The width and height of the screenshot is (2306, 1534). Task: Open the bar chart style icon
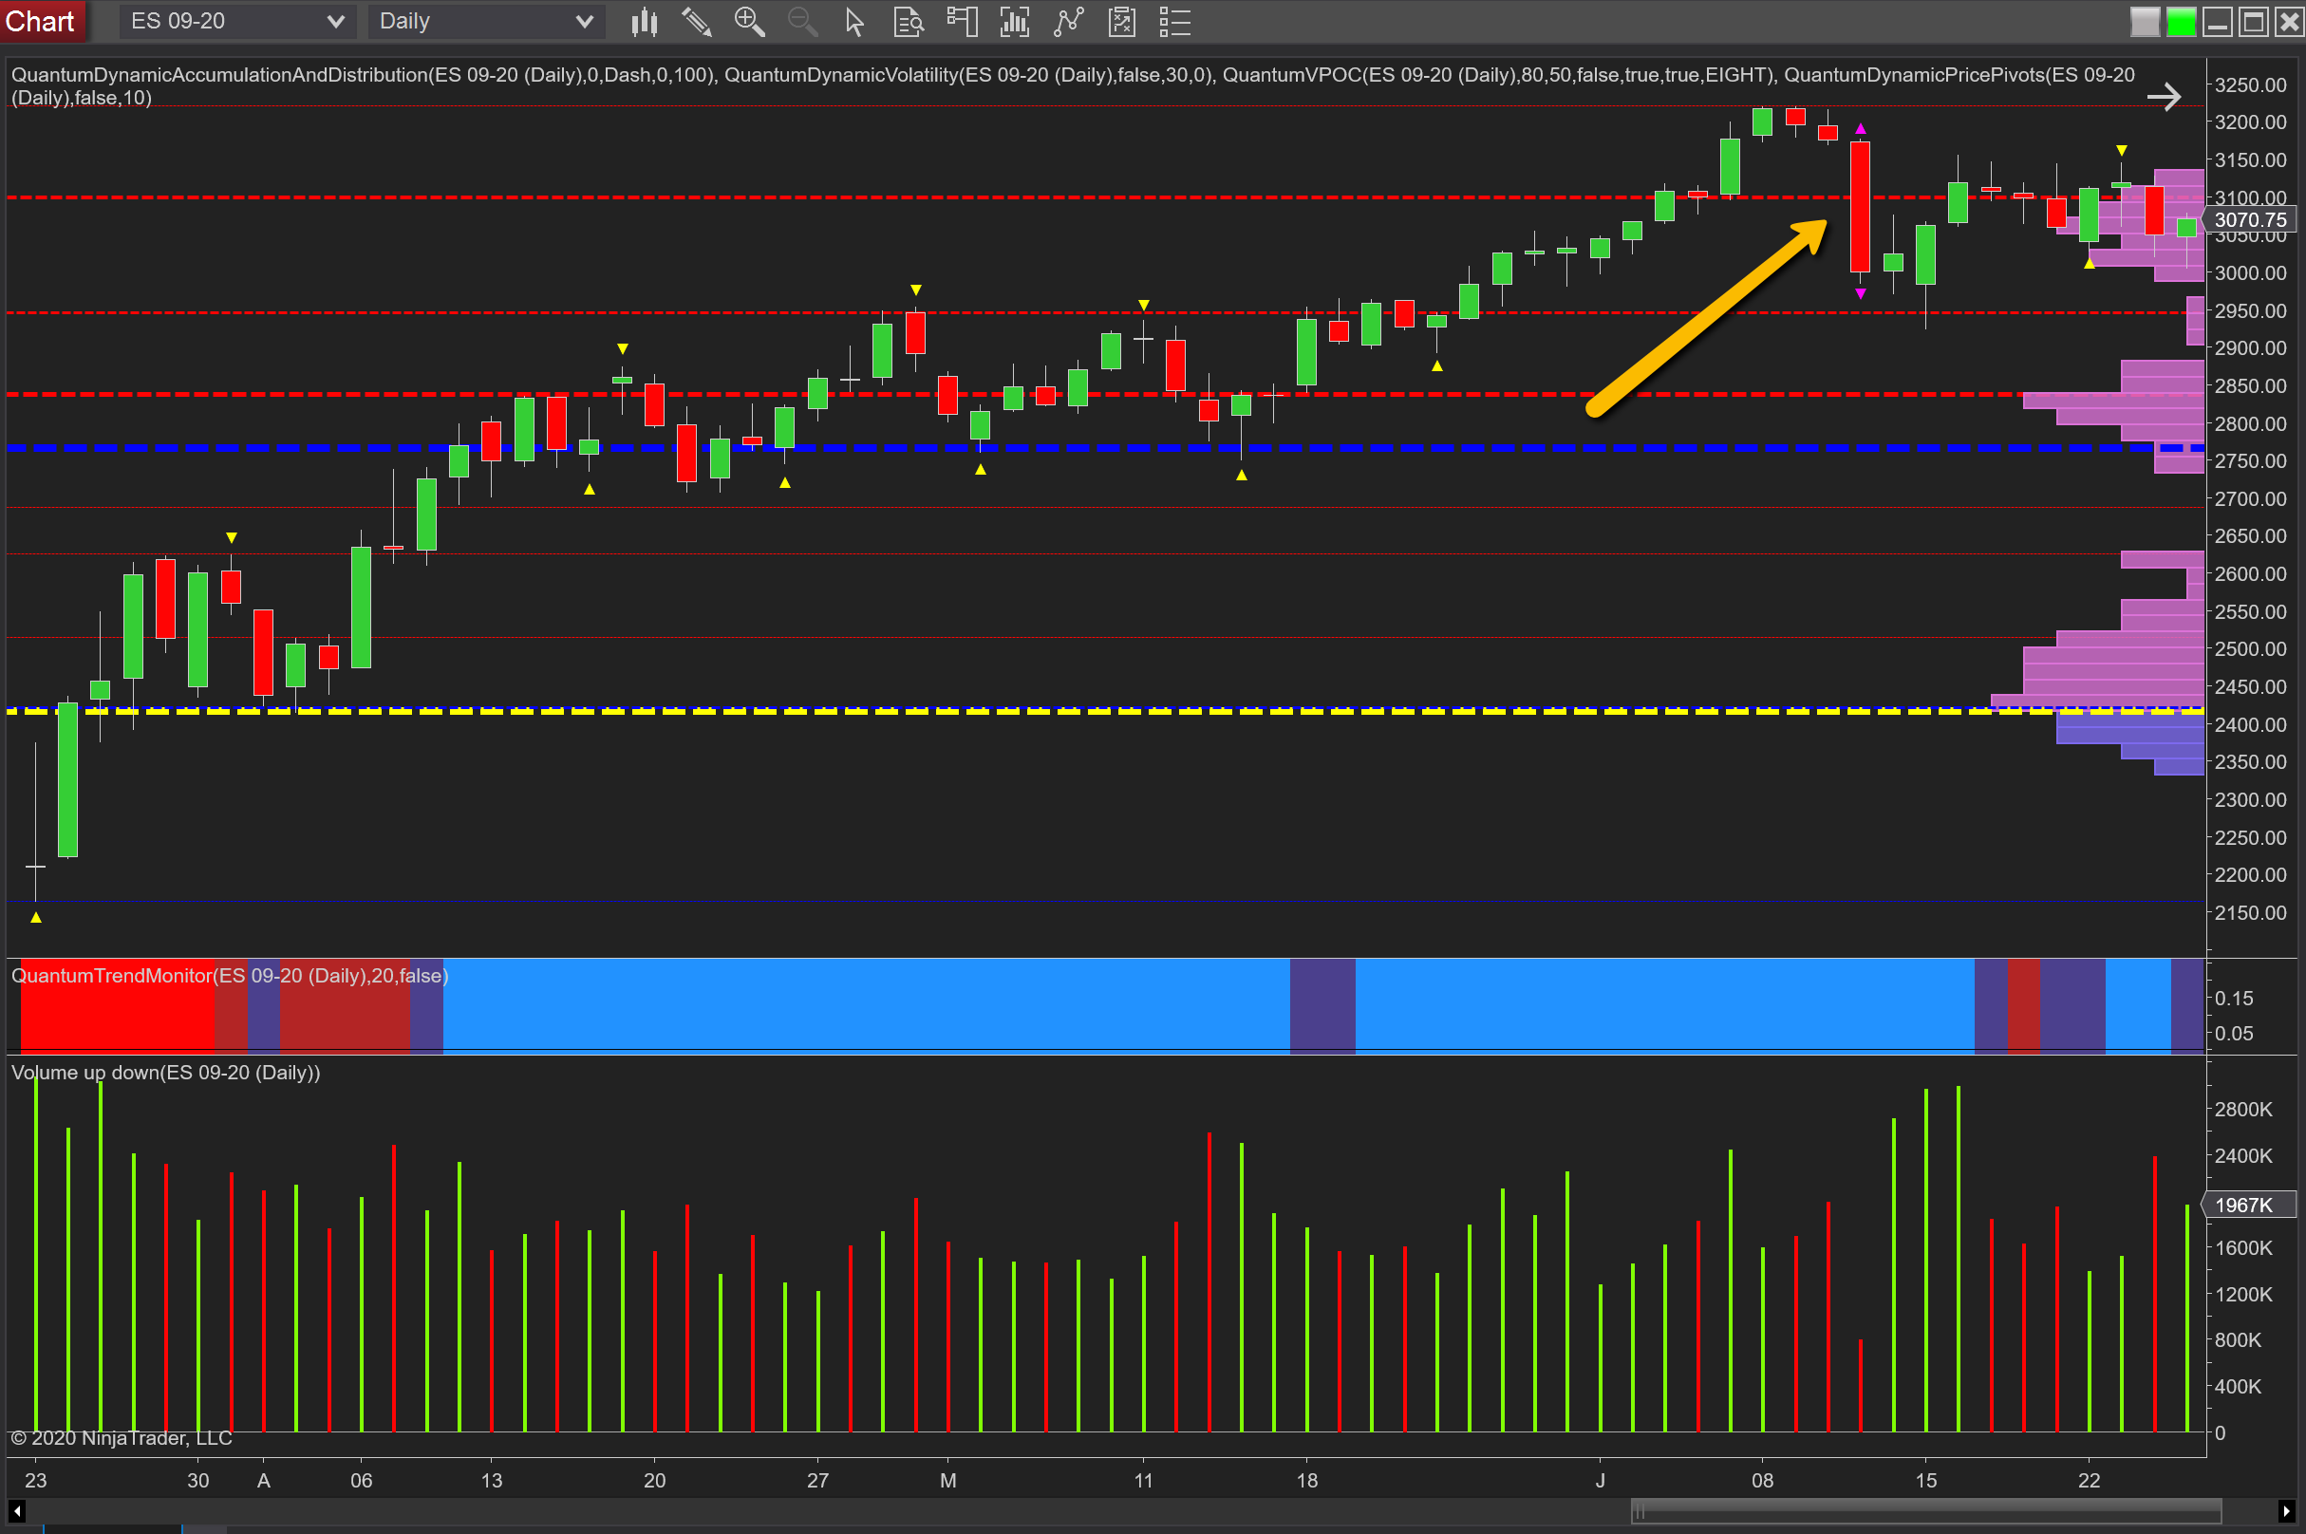pyautogui.click(x=644, y=22)
